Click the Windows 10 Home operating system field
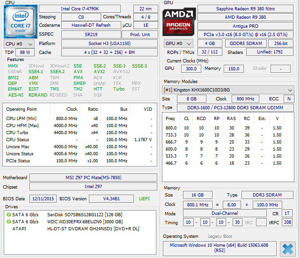This screenshot has width=300, height=258. [220, 248]
